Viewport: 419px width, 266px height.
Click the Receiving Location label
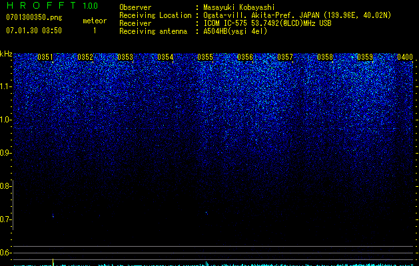click(x=155, y=15)
